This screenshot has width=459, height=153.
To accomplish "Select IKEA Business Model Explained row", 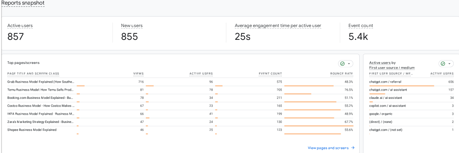I will (x=180, y=114).
